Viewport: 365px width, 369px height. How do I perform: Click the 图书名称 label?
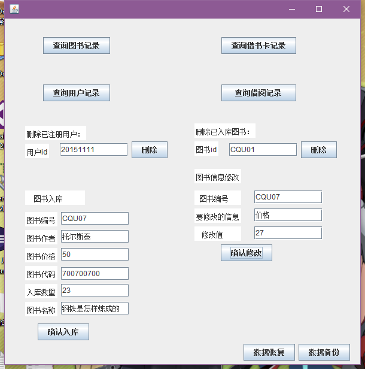point(41,309)
